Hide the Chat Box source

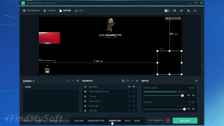click(x=134, y=86)
